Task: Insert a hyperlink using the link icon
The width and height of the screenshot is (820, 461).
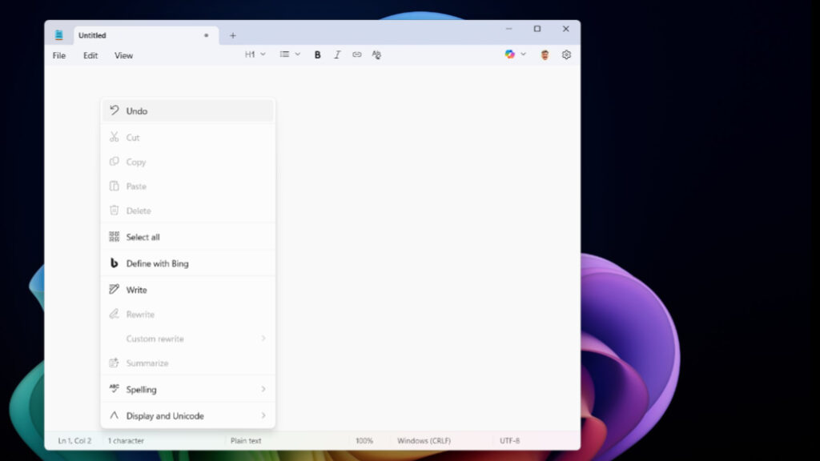Action: tap(356, 54)
